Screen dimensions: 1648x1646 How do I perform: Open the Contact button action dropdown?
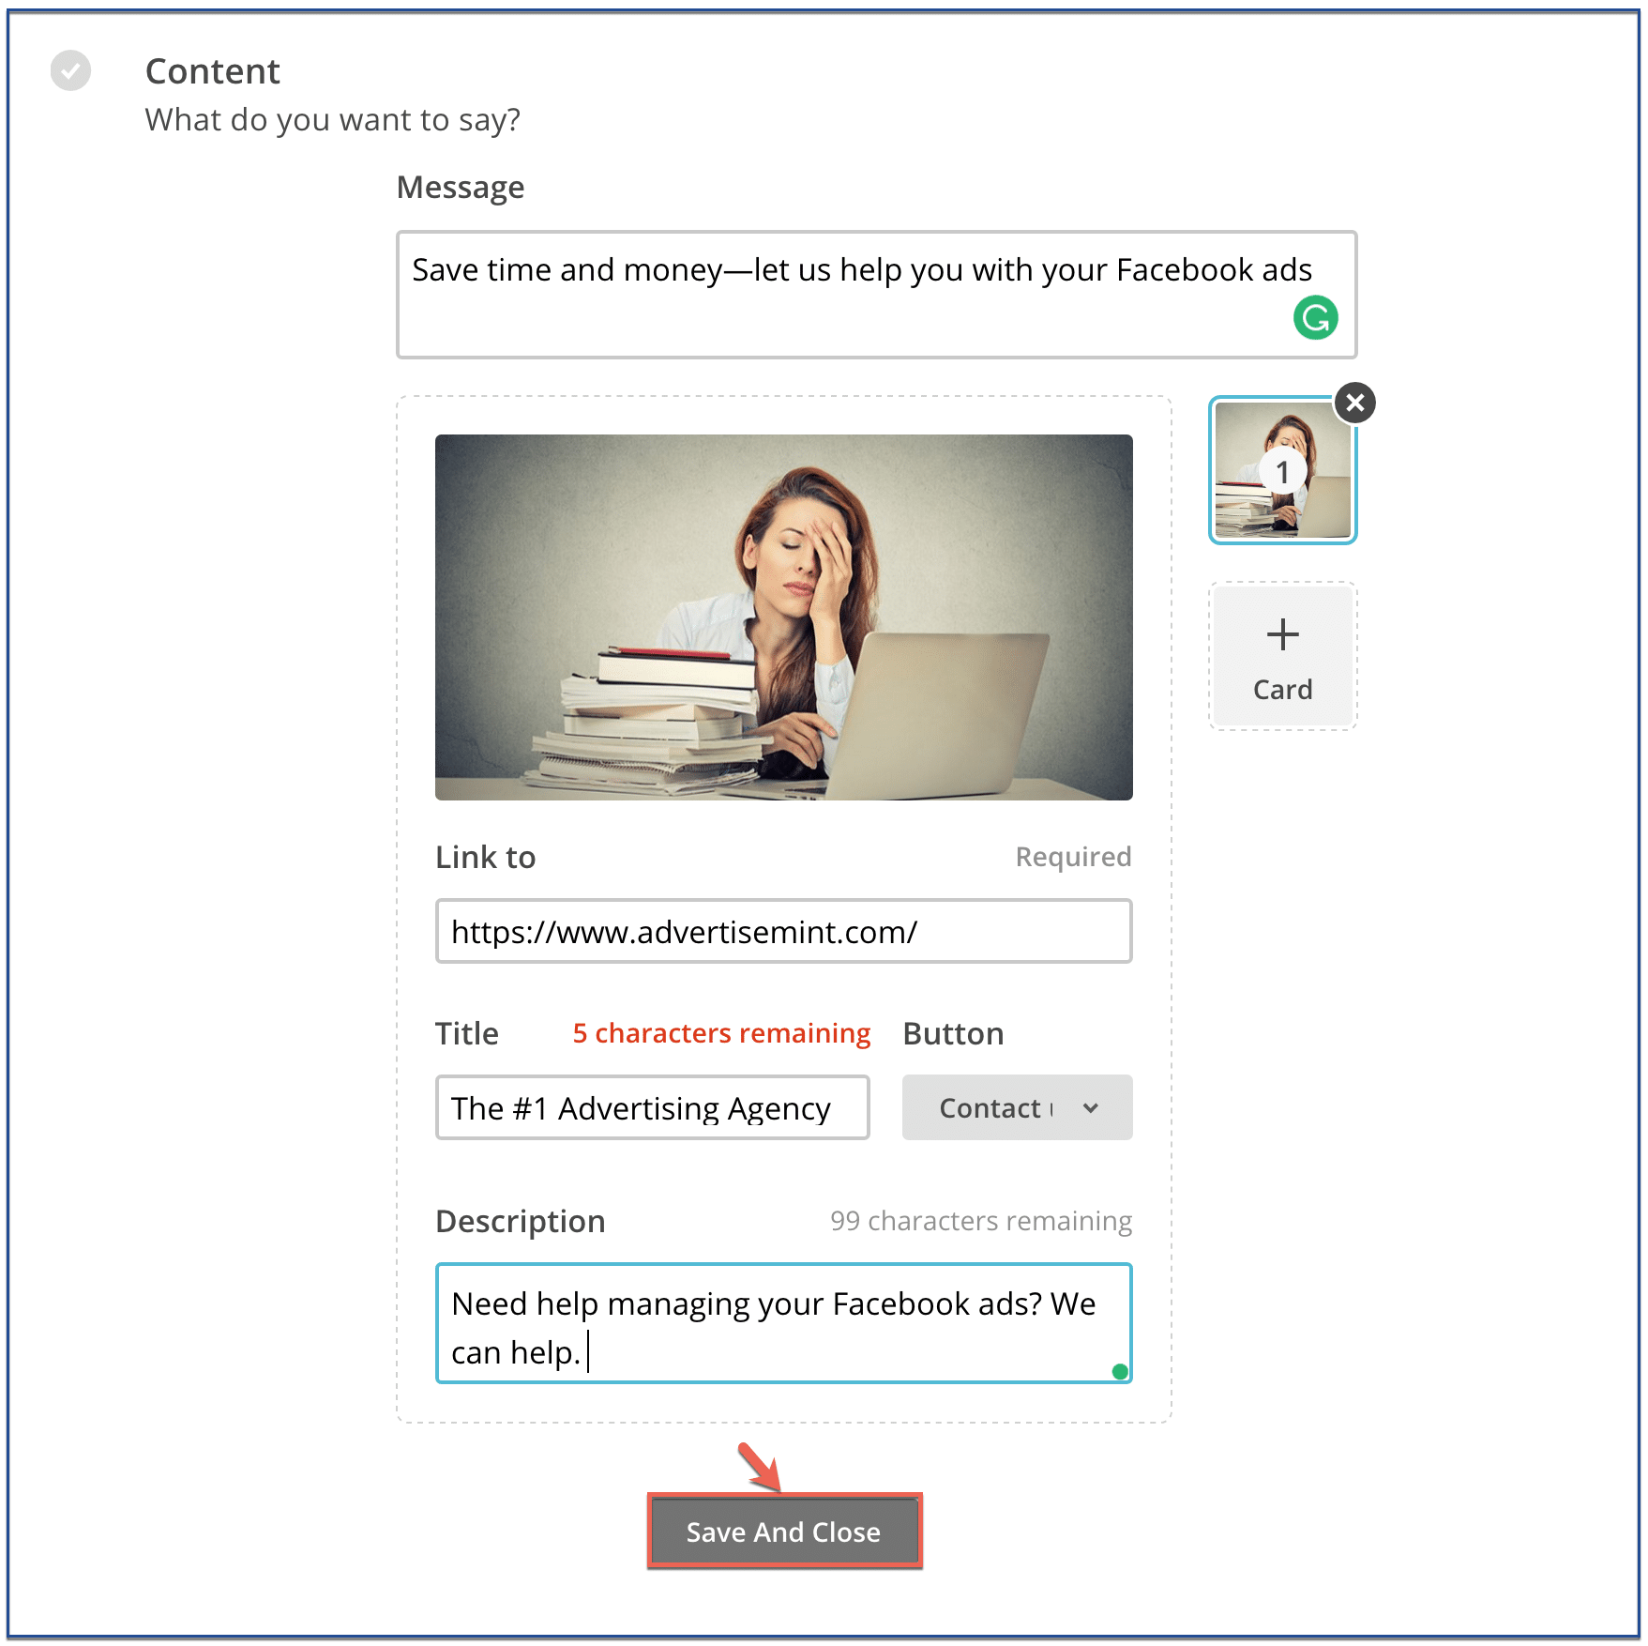pyautogui.click(x=1016, y=1107)
